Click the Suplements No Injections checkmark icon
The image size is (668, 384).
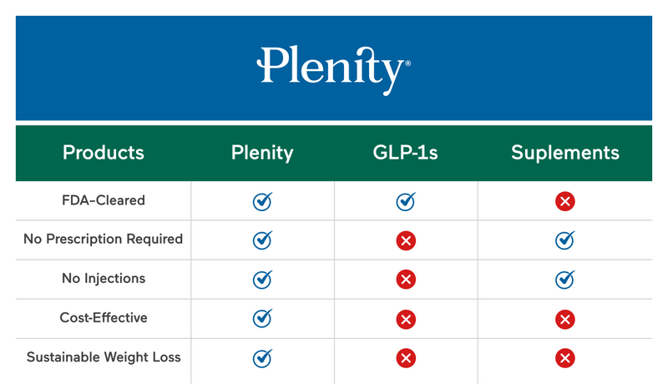pos(565,280)
